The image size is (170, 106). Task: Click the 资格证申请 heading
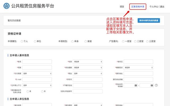pos(14,34)
